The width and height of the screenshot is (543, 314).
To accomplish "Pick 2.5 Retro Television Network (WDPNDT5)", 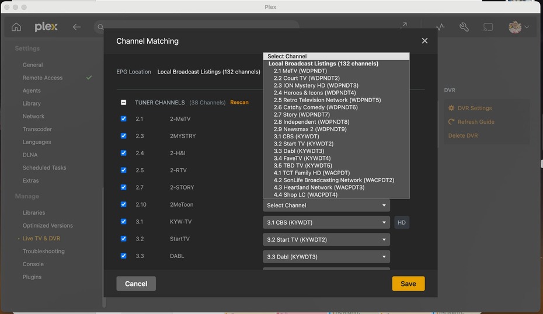I will [x=336, y=100].
